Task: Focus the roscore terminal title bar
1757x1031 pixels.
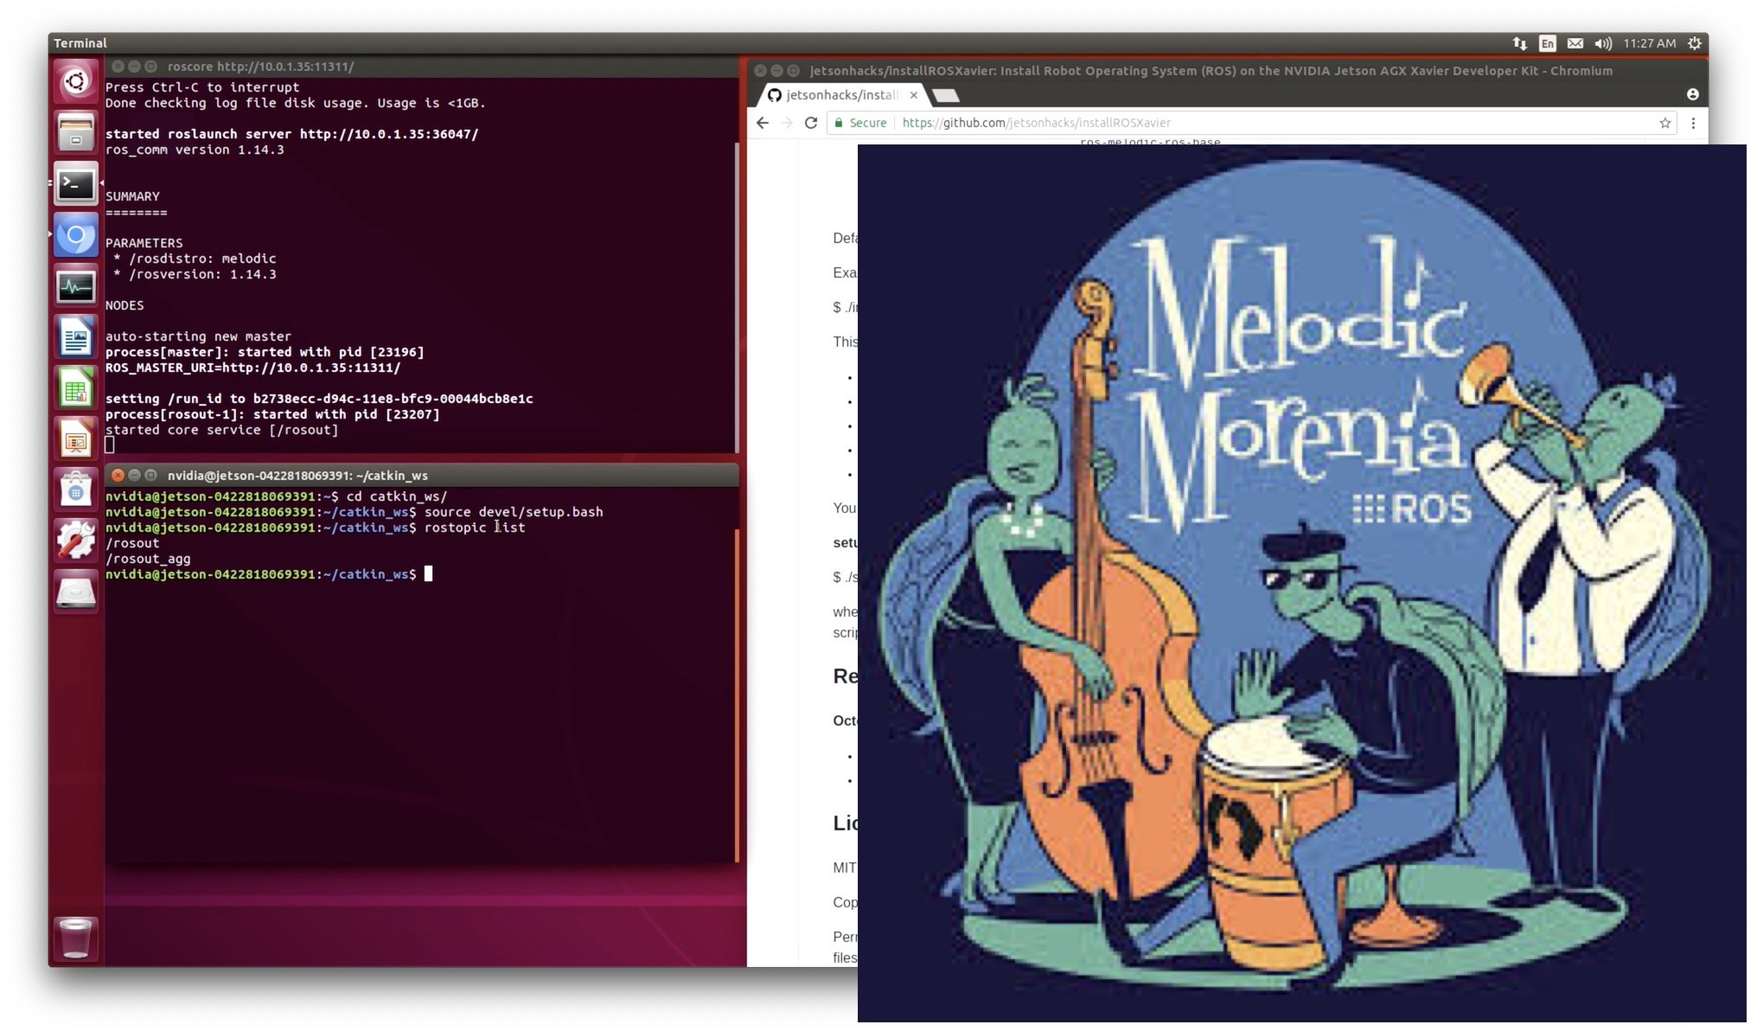Action: point(423,66)
